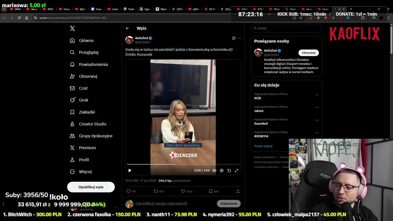
Task: Click Opublikuj wpis button
Action: tap(91, 187)
